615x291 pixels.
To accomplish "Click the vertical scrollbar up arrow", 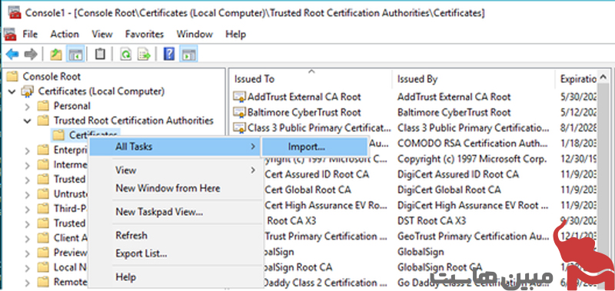I will (x=603, y=76).
